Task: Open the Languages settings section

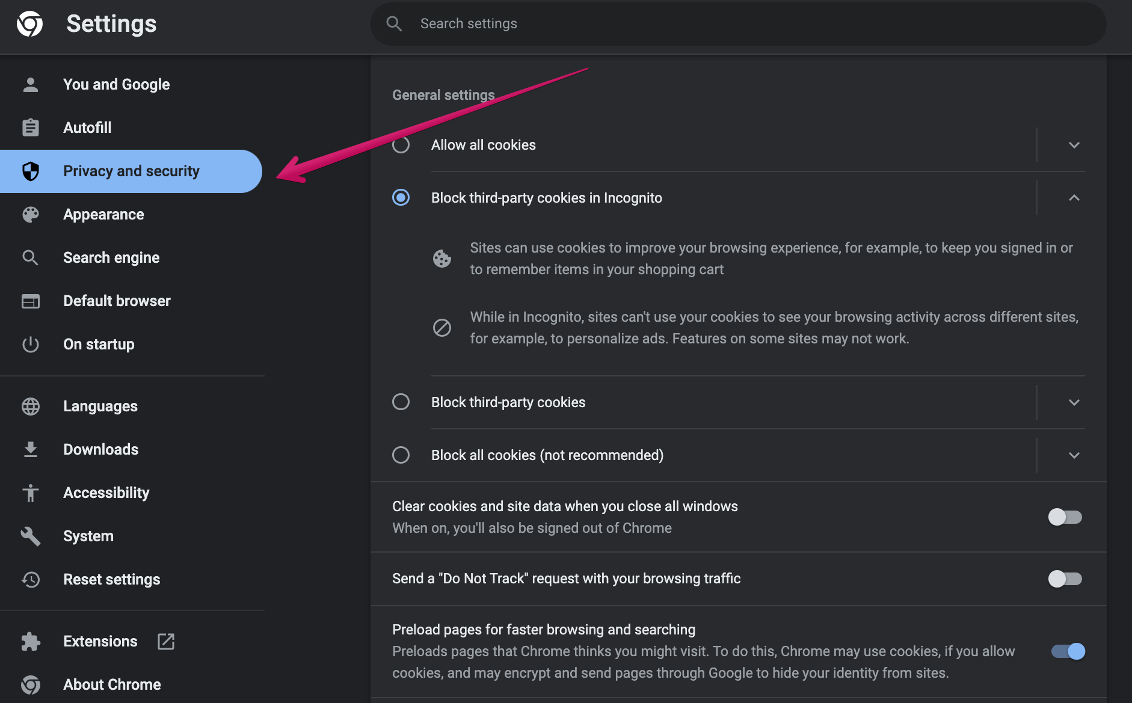Action: pos(131,407)
